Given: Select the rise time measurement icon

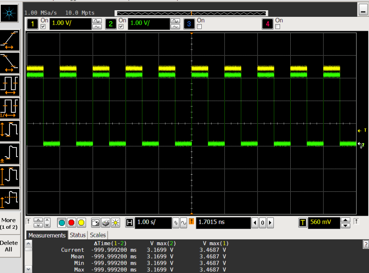Looking at the screenshot, I should click(x=10, y=39).
